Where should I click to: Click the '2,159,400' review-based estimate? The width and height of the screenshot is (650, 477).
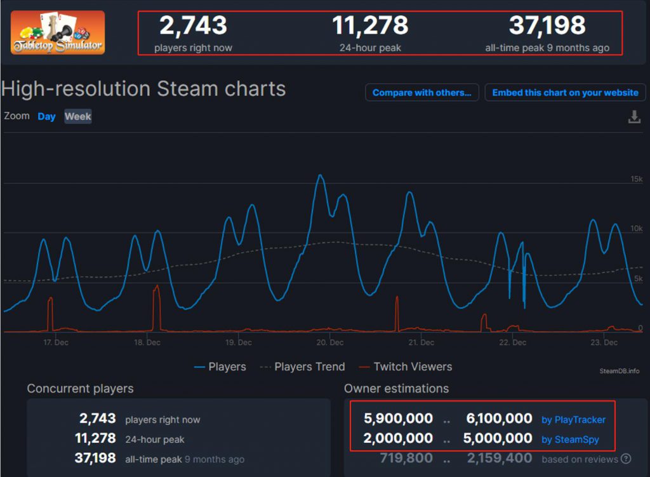[500, 459]
